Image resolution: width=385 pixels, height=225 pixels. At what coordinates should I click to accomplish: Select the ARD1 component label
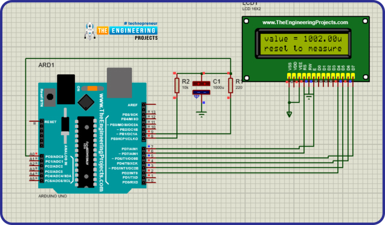[47, 65]
